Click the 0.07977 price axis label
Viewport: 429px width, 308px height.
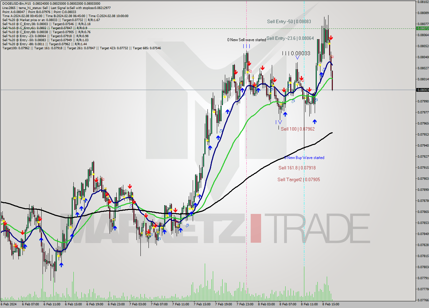pos(423,112)
